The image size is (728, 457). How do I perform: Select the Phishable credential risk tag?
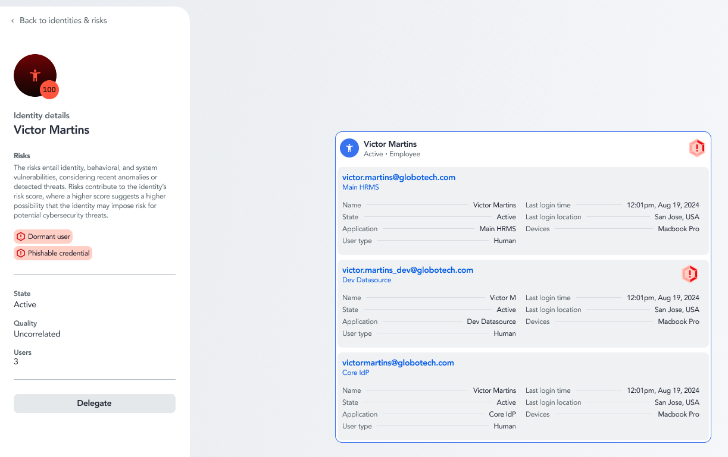coord(53,253)
